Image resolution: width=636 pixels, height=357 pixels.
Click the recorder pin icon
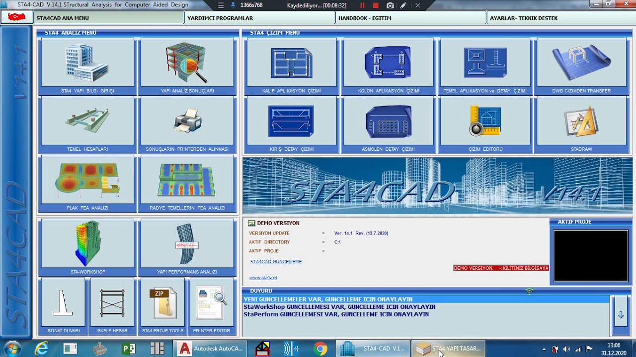click(234, 5)
